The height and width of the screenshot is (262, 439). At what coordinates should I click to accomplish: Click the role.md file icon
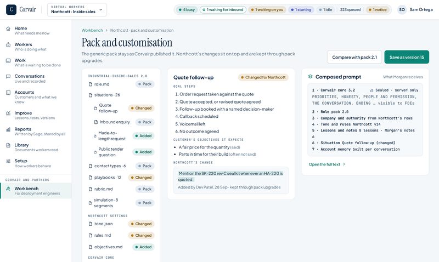[91, 84]
